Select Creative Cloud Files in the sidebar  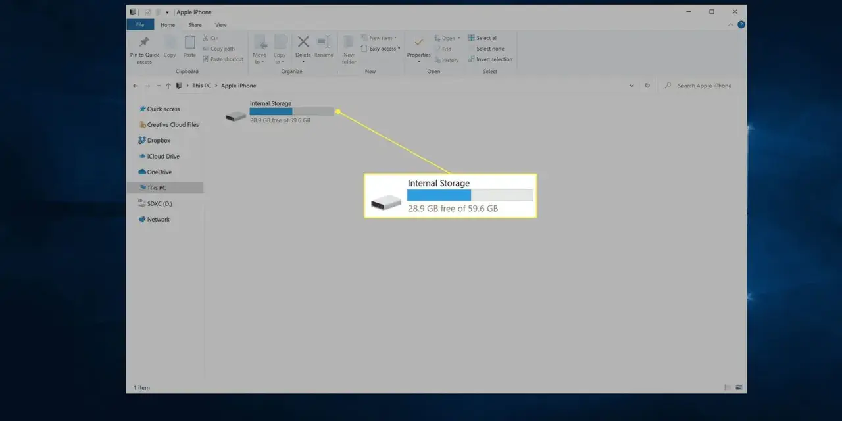point(168,125)
